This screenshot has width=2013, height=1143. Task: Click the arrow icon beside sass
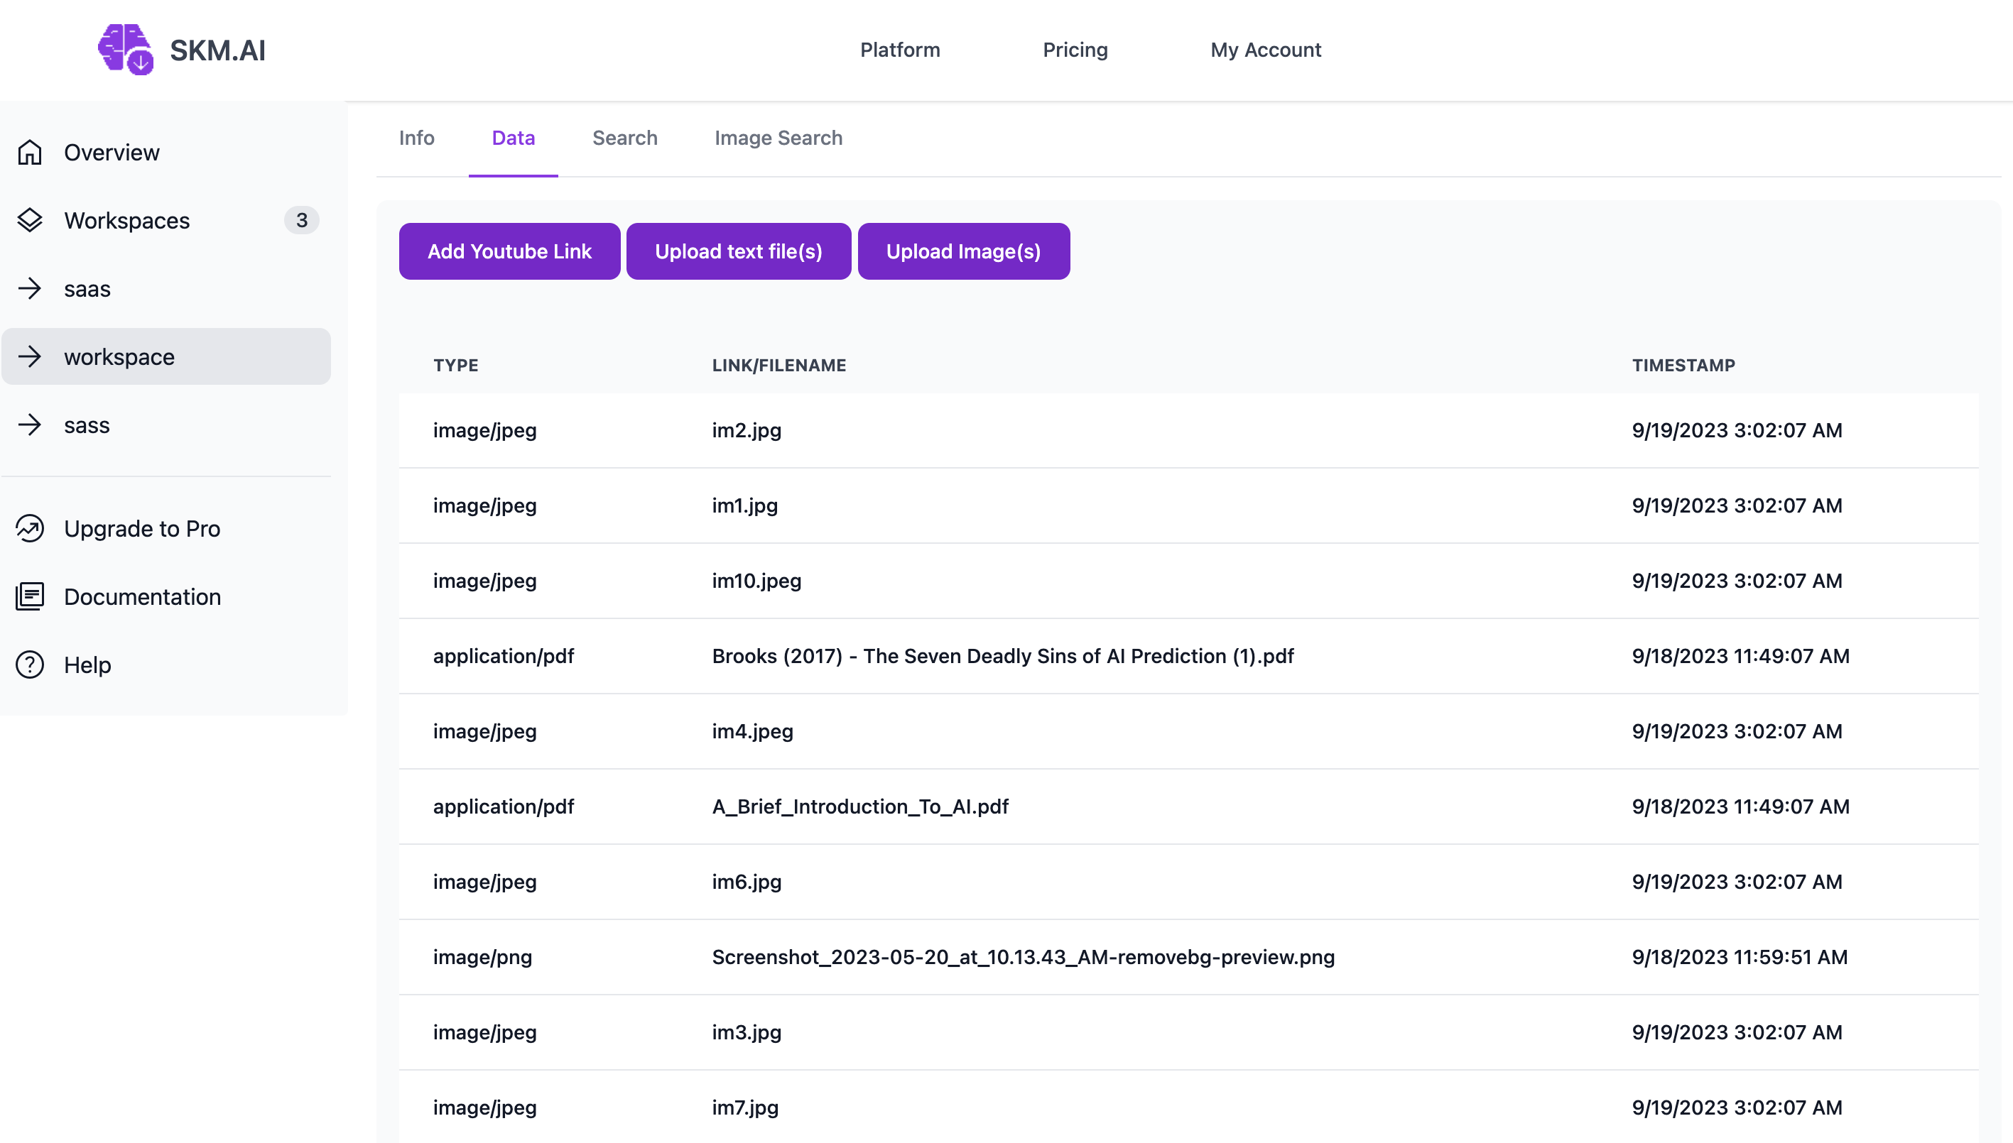tap(30, 425)
